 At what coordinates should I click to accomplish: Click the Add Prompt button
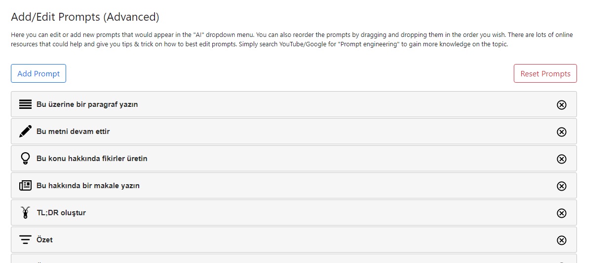(38, 73)
